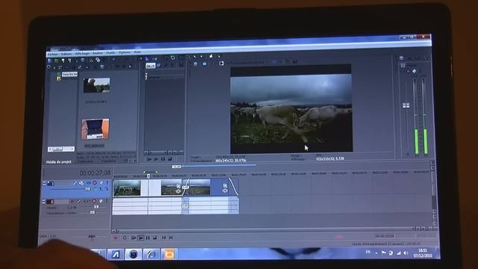Switch to the Média de projet tab
This screenshot has width=478, height=269.
58,162
